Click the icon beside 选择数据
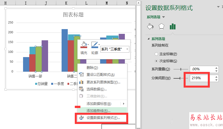 click(81, 89)
